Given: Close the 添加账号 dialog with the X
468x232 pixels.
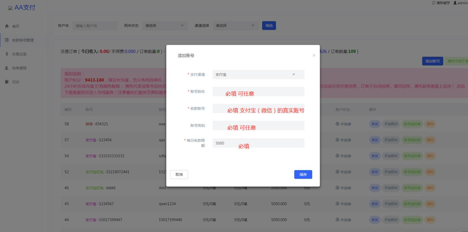Looking at the screenshot, I should [314, 55].
